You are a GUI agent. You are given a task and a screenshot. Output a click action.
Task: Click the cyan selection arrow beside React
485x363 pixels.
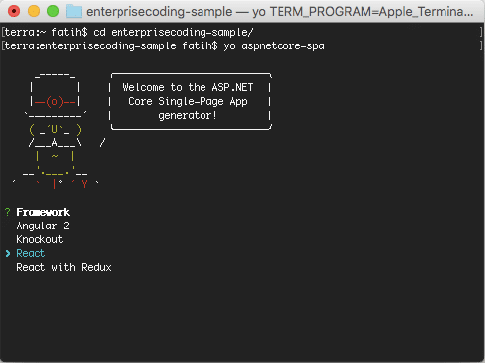(x=8, y=253)
